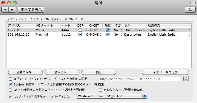Check OsiriX 起動時に自動クエリ/リトリーブ option

(11, 90)
